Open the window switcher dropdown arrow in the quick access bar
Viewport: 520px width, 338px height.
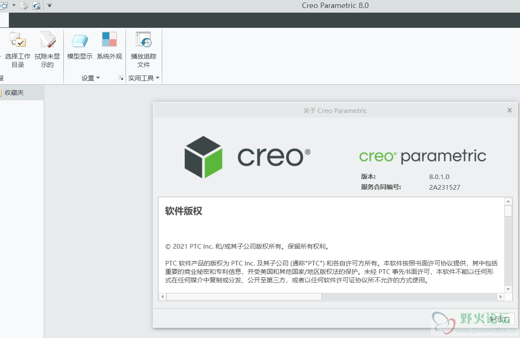click(x=14, y=5)
